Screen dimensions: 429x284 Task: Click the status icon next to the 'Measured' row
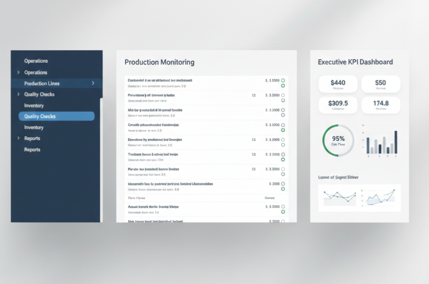click(x=283, y=188)
